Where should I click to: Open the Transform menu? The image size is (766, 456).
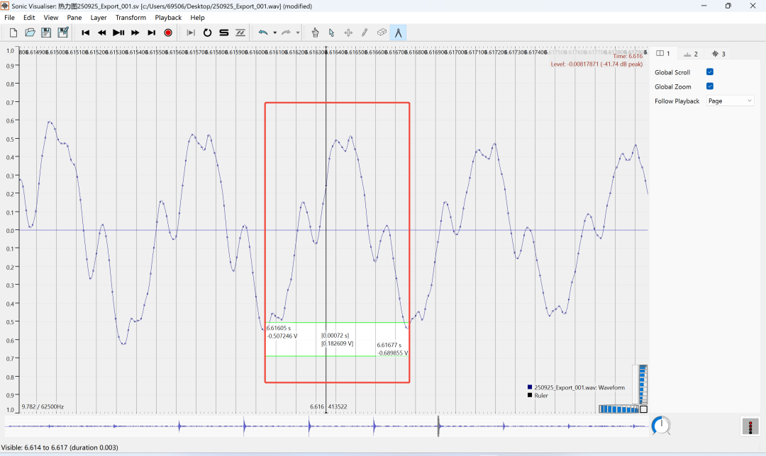click(131, 18)
